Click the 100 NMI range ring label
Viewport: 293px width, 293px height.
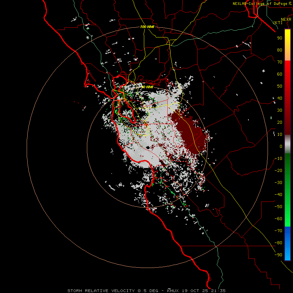[147, 27]
